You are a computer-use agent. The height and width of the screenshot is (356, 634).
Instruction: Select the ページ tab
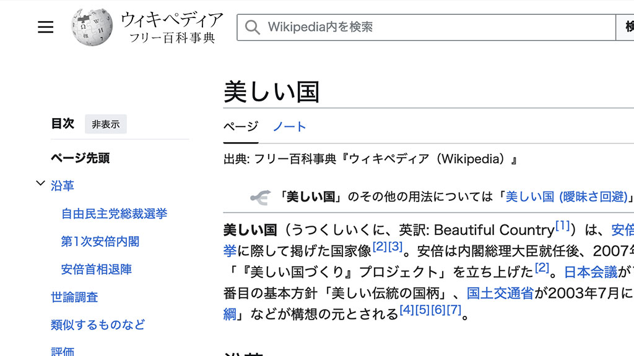click(x=241, y=127)
